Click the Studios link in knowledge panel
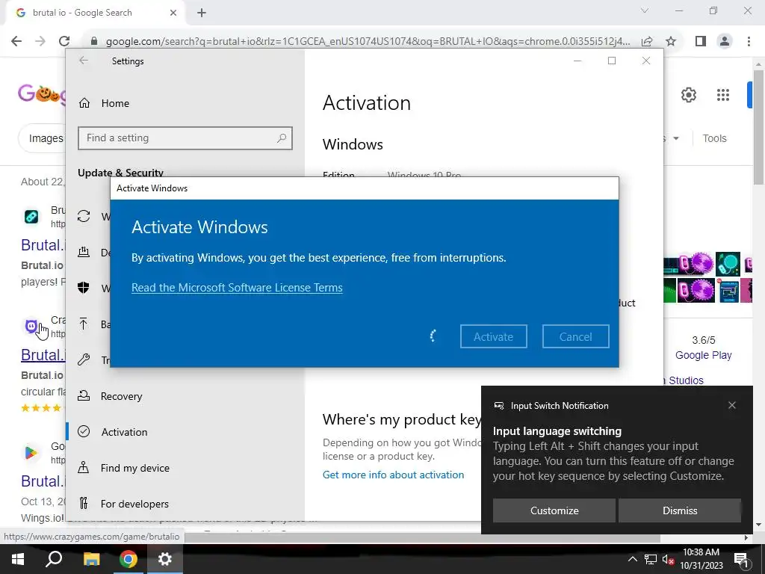 [x=686, y=380]
